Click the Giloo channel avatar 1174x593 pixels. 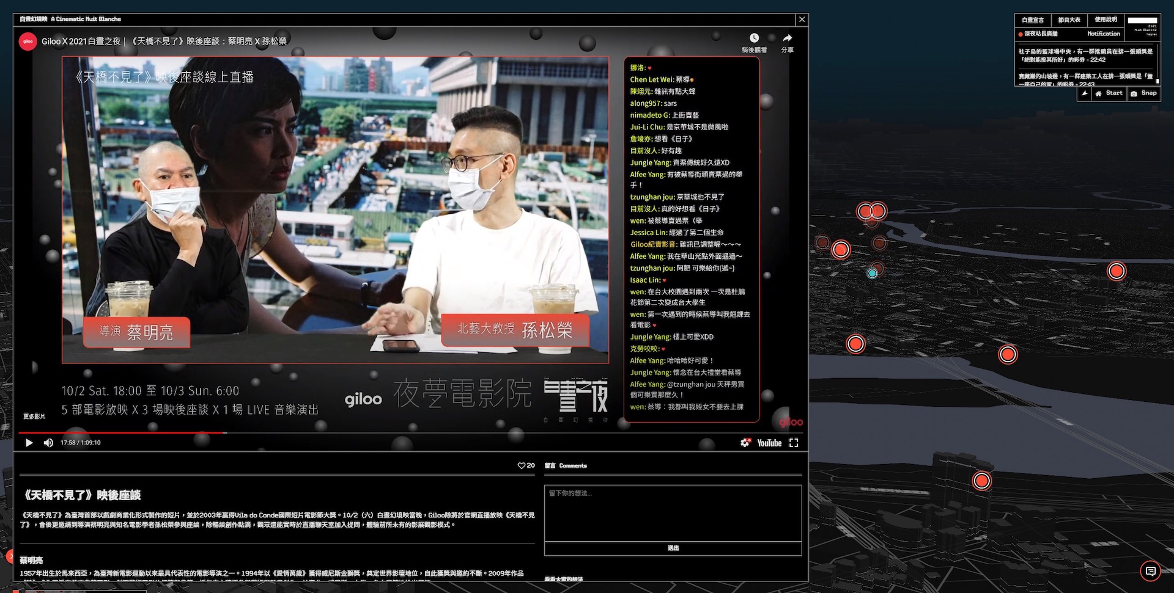tap(28, 42)
